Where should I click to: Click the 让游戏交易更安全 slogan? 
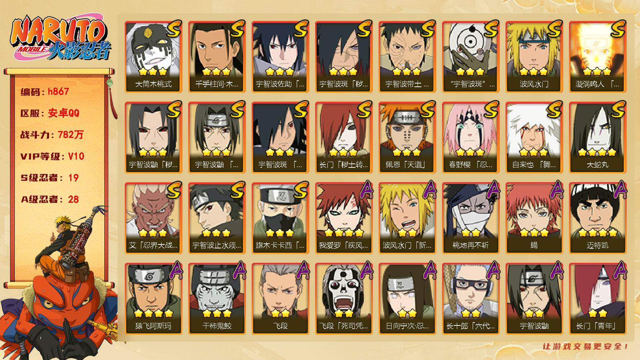click(x=586, y=346)
